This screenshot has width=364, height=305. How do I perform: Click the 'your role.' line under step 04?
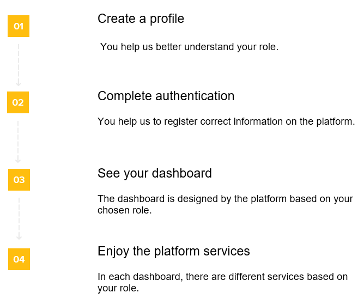(x=118, y=288)
